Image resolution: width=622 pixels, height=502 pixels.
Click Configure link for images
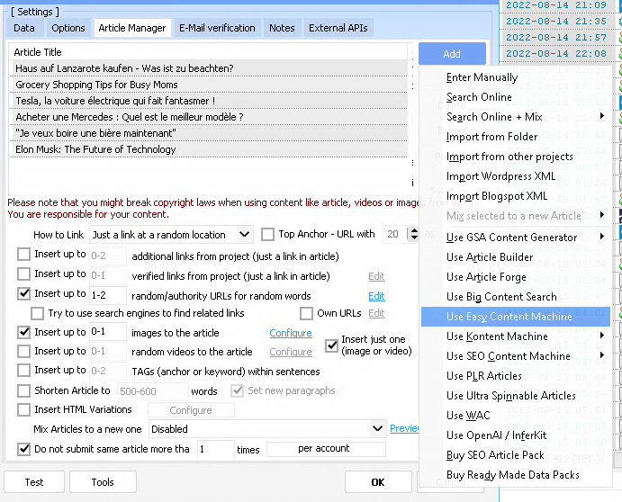(x=291, y=333)
